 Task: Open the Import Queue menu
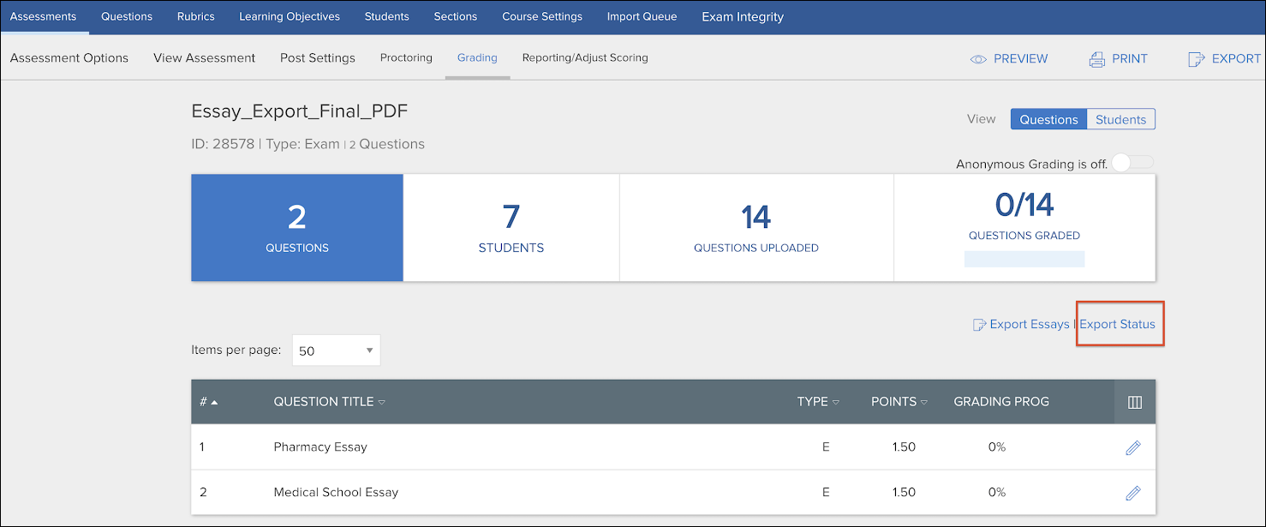click(642, 16)
